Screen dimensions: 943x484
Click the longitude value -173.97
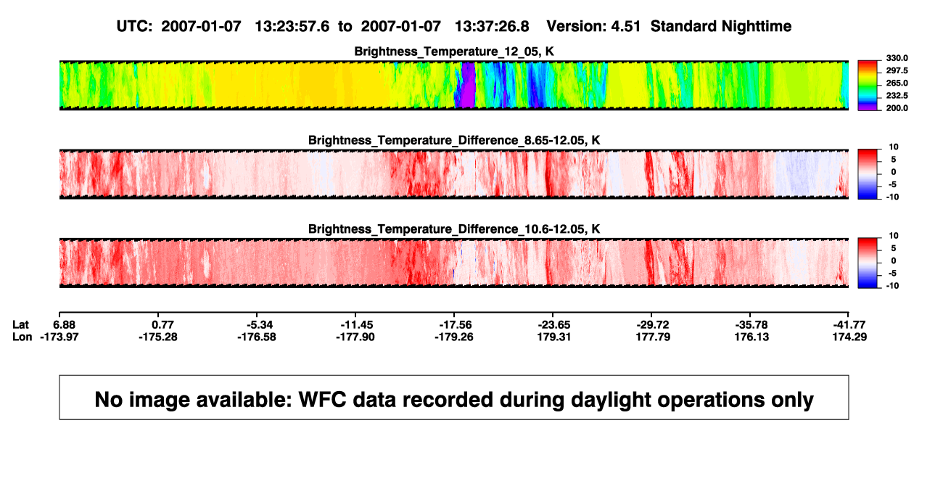pyautogui.click(x=59, y=337)
